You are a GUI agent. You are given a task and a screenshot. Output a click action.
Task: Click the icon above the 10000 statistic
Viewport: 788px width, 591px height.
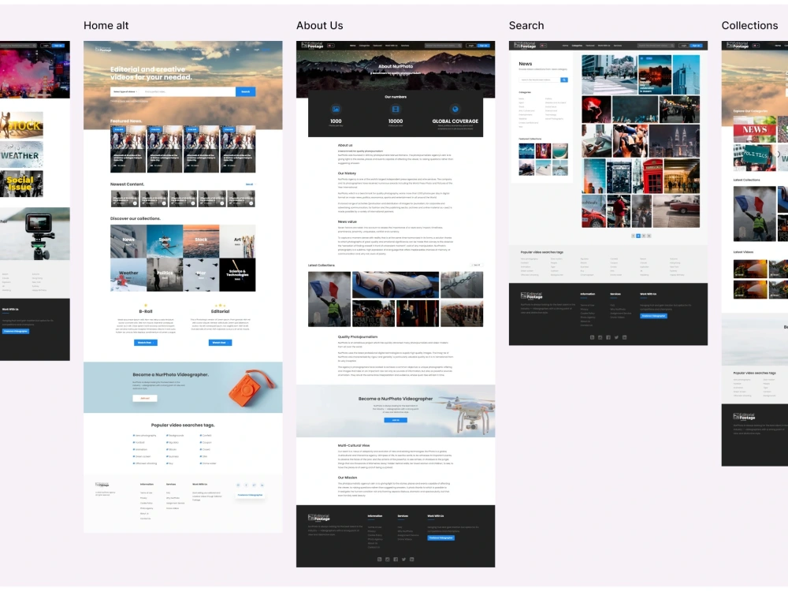395,109
